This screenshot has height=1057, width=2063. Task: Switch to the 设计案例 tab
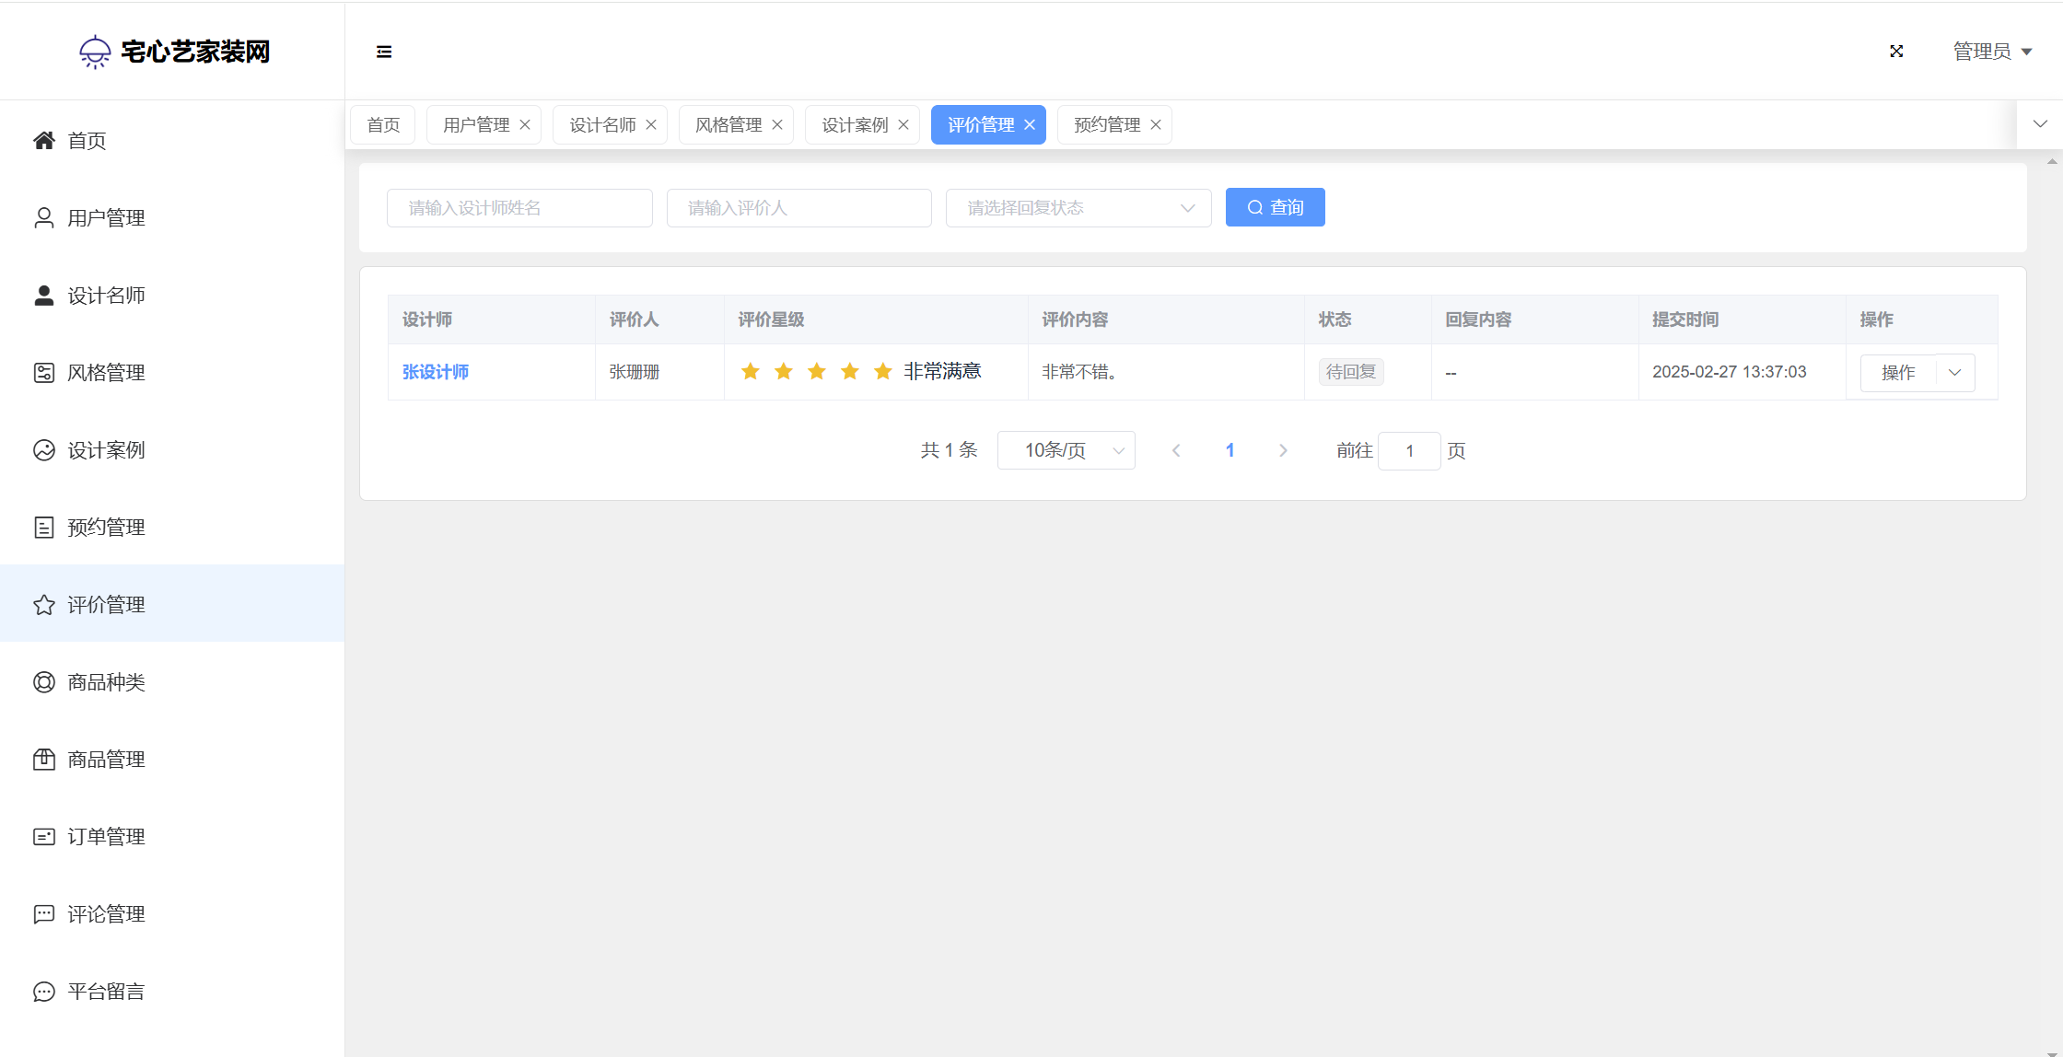click(x=854, y=124)
